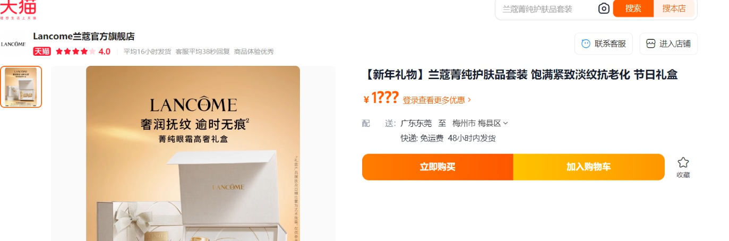Click the customer service face icon
The image size is (729, 241).
[x=586, y=44]
